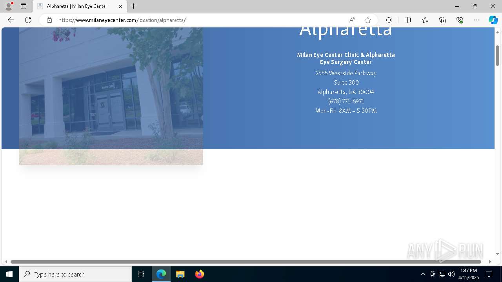Image resolution: width=502 pixels, height=282 pixels.
Task: Open File Explorer from the taskbar
Action: pyautogui.click(x=180, y=274)
